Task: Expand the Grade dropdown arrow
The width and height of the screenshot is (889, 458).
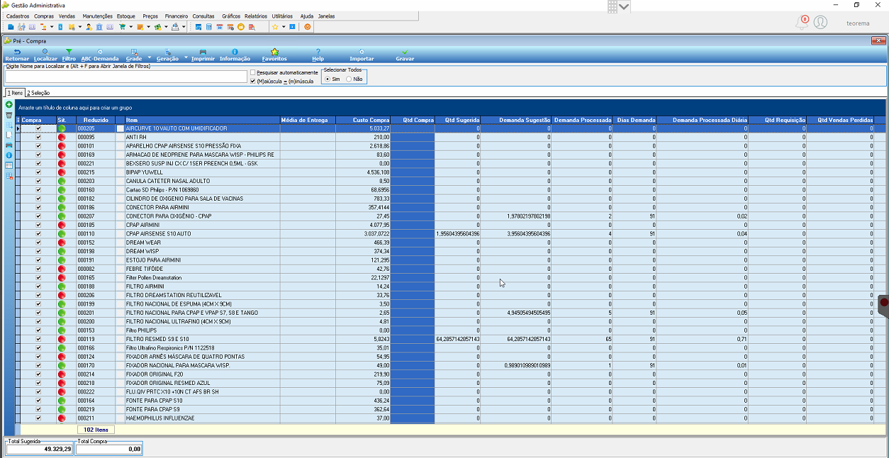Action: (150, 57)
